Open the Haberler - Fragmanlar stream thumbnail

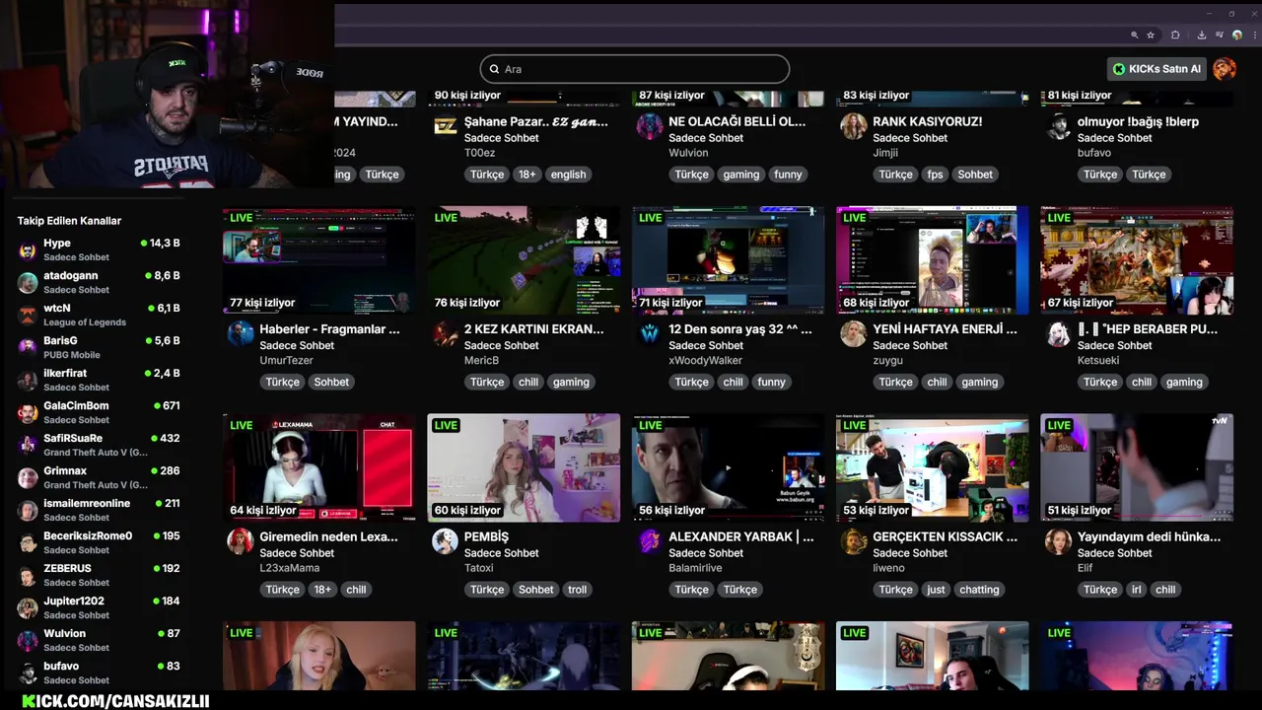pyautogui.click(x=319, y=260)
